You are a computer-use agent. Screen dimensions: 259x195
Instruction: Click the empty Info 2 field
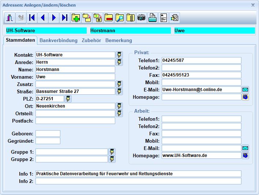tap(138, 181)
